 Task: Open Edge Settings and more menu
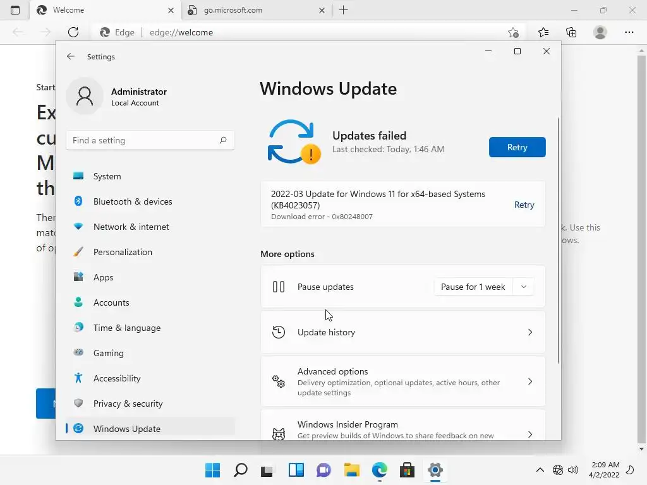pos(629,32)
